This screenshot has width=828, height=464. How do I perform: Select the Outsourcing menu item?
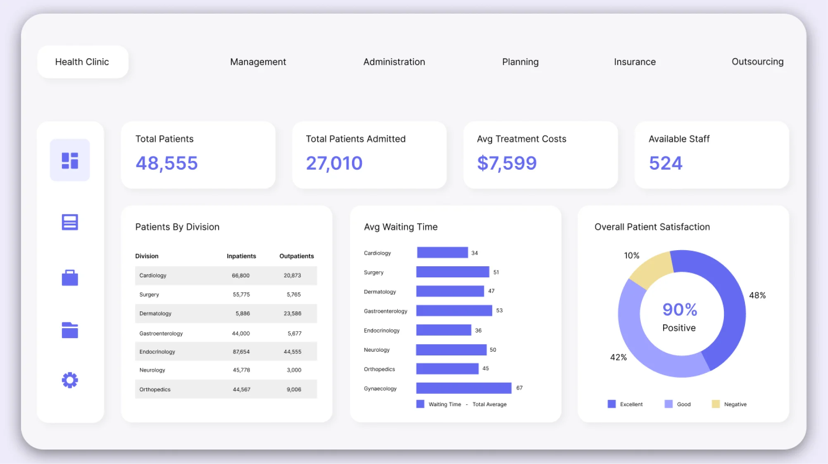click(x=757, y=62)
